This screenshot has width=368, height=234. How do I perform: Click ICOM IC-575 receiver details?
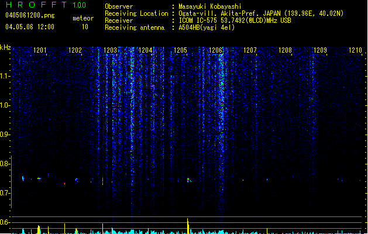click(x=235, y=20)
